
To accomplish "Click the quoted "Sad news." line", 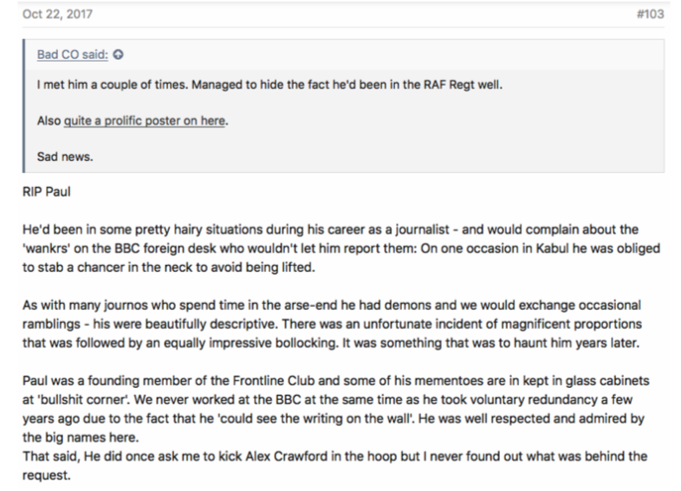I will point(65,157).
